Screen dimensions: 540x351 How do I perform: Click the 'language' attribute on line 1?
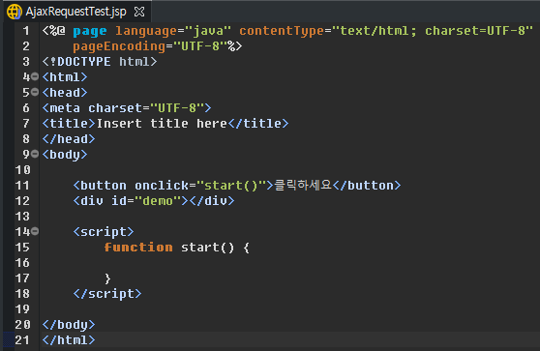[146, 31]
